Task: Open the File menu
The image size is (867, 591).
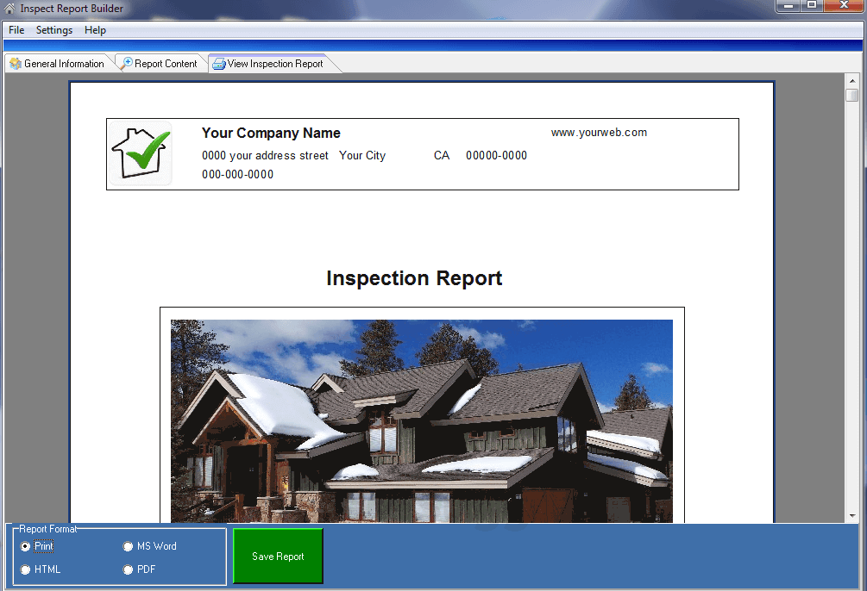Action: [16, 30]
